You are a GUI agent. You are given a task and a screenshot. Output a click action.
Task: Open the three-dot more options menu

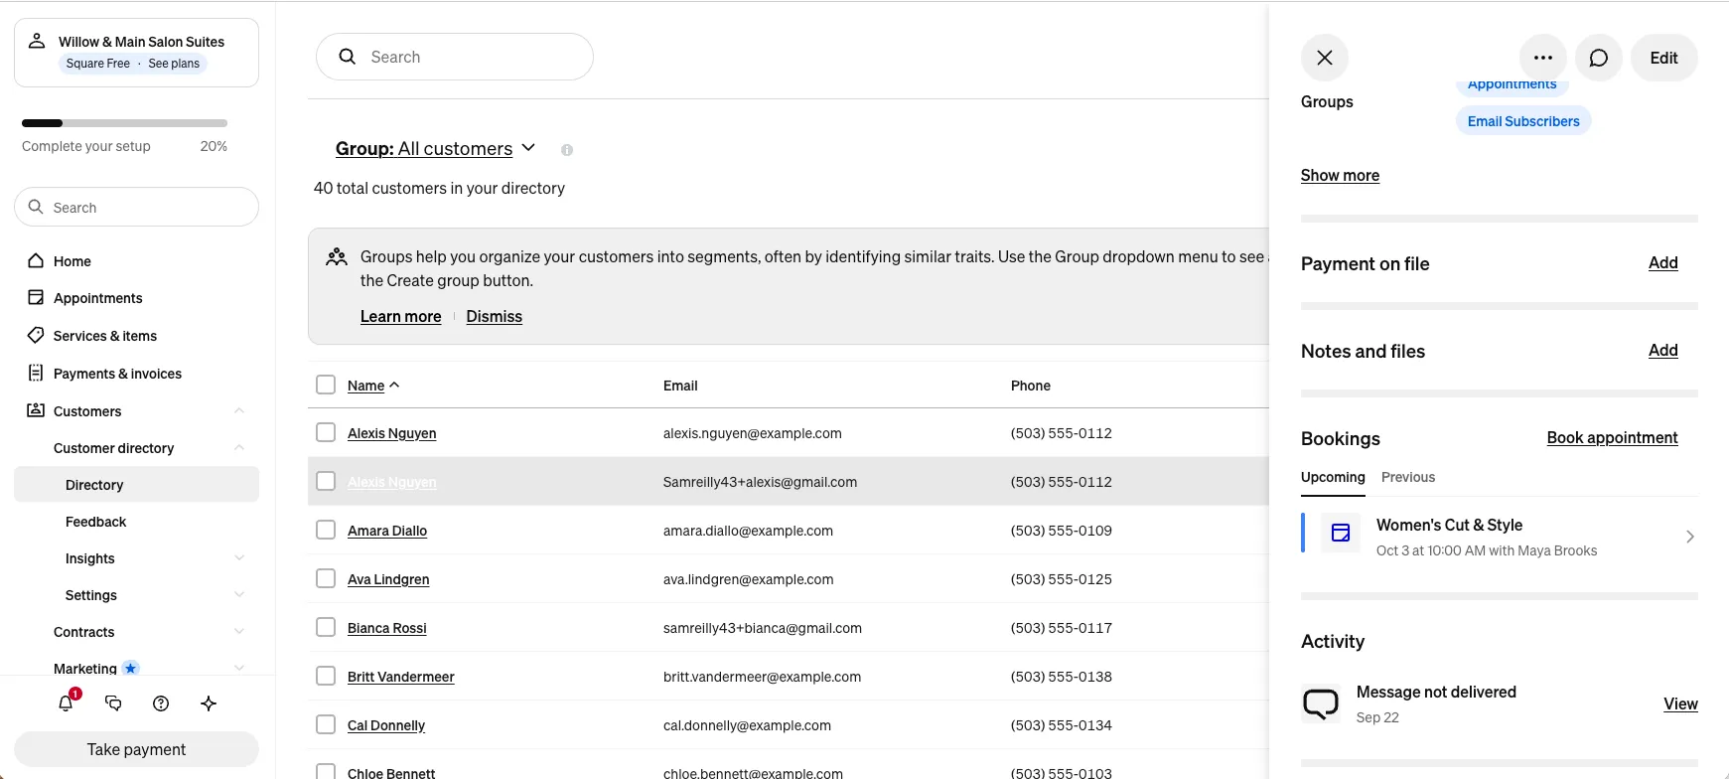click(1543, 58)
